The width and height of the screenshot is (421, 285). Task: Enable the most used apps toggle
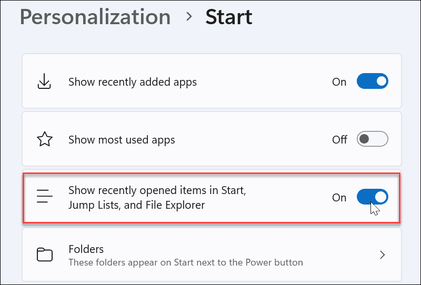pos(372,139)
